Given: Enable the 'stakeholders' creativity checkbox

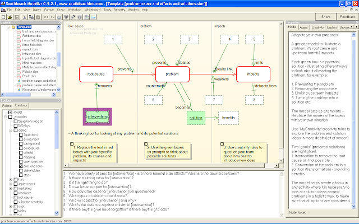Looking at the screenshot, I should (21, 170).
